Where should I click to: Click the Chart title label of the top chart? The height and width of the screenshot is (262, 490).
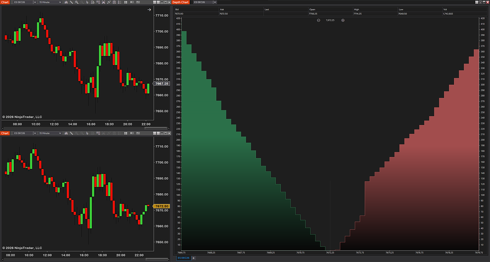5,2
